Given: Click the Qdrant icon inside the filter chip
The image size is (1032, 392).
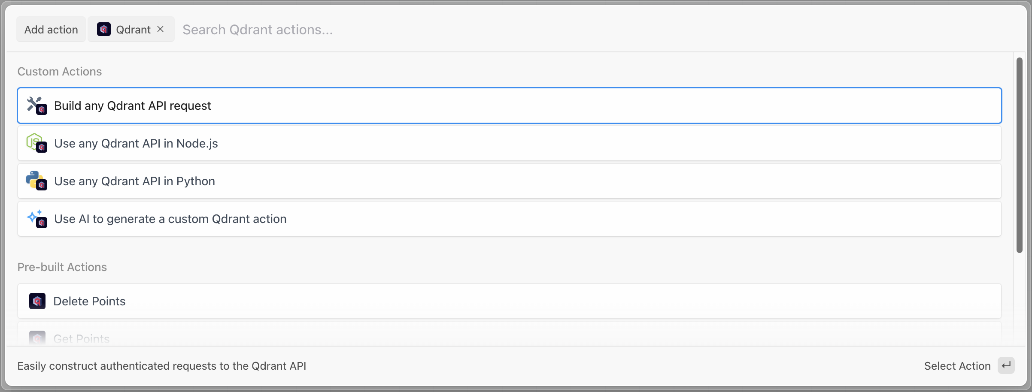Looking at the screenshot, I should pyautogui.click(x=104, y=29).
